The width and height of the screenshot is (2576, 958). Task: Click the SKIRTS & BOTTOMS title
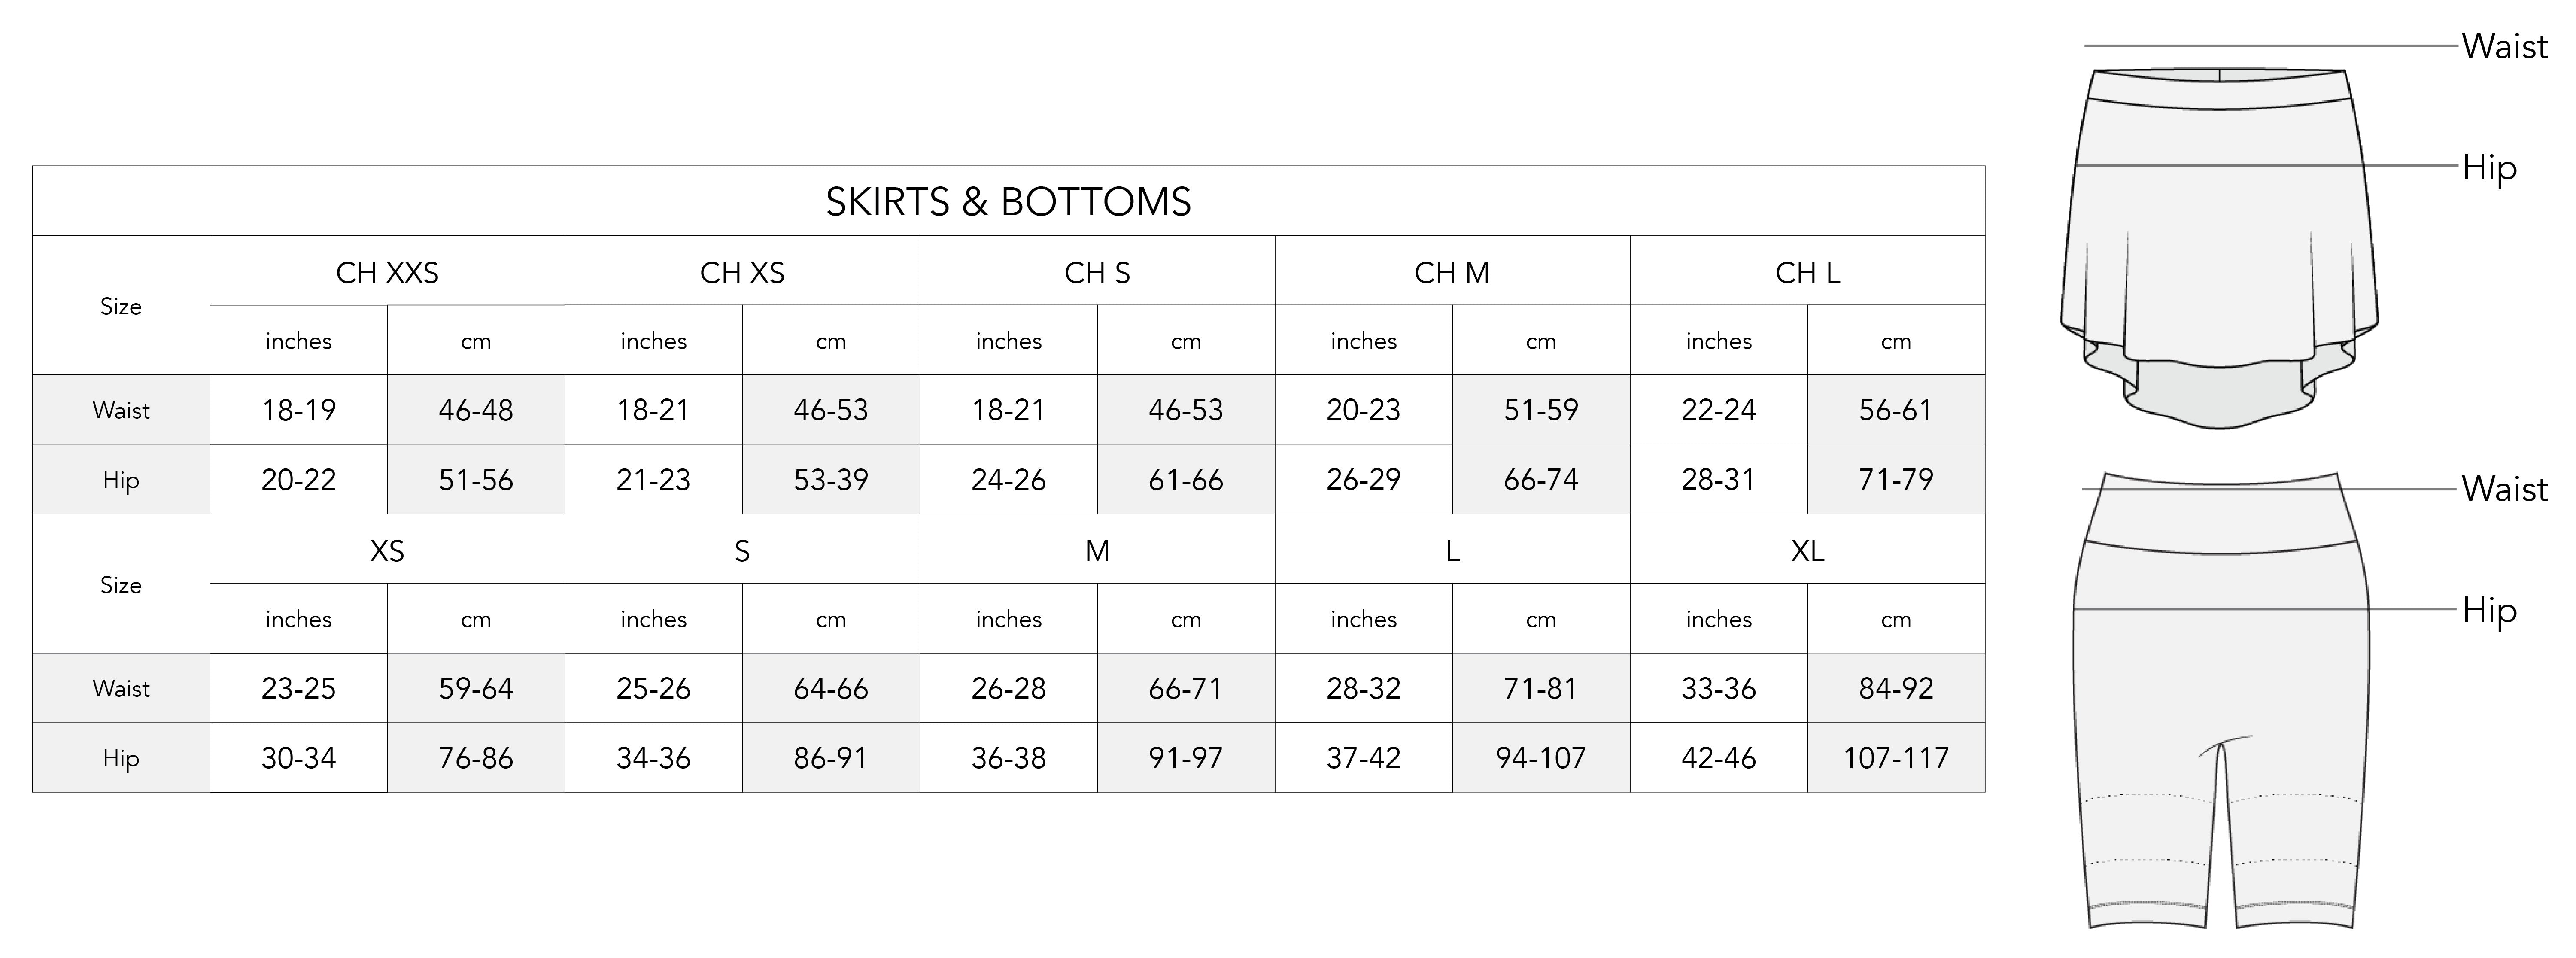pyautogui.click(x=1008, y=202)
